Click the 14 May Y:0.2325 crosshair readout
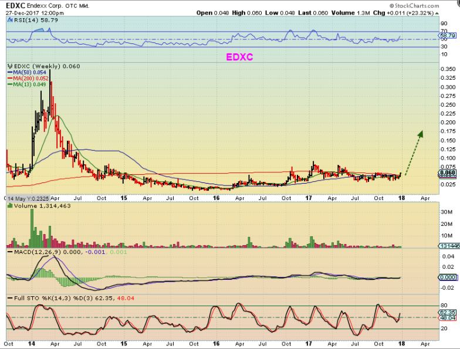 (x=27, y=198)
